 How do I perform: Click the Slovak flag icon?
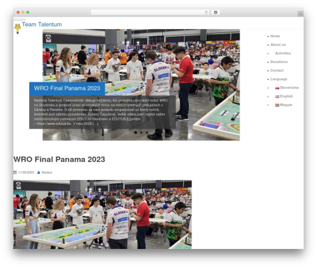pos(277,88)
